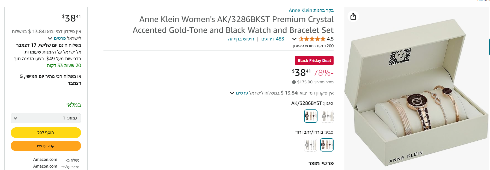
Task: Open the 483 ratings link
Action: 273,39
